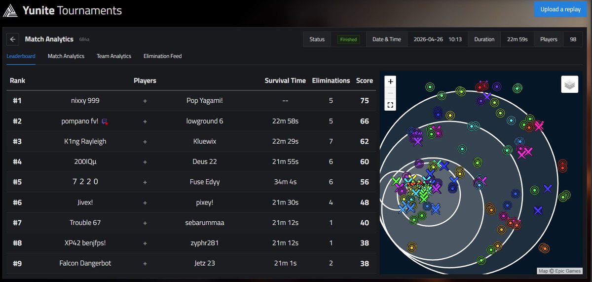Image resolution: width=592 pixels, height=282 pixels.
Task: Open the Match Analytics tab
Action: [x=66, y=56]
